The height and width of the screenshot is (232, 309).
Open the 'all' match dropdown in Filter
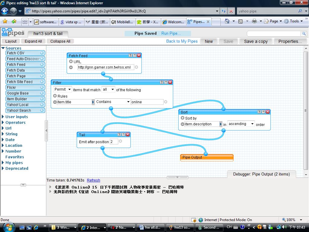[x=108, y=89]
